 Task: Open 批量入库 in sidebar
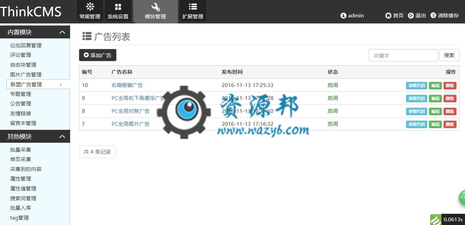tap(20, 208)
